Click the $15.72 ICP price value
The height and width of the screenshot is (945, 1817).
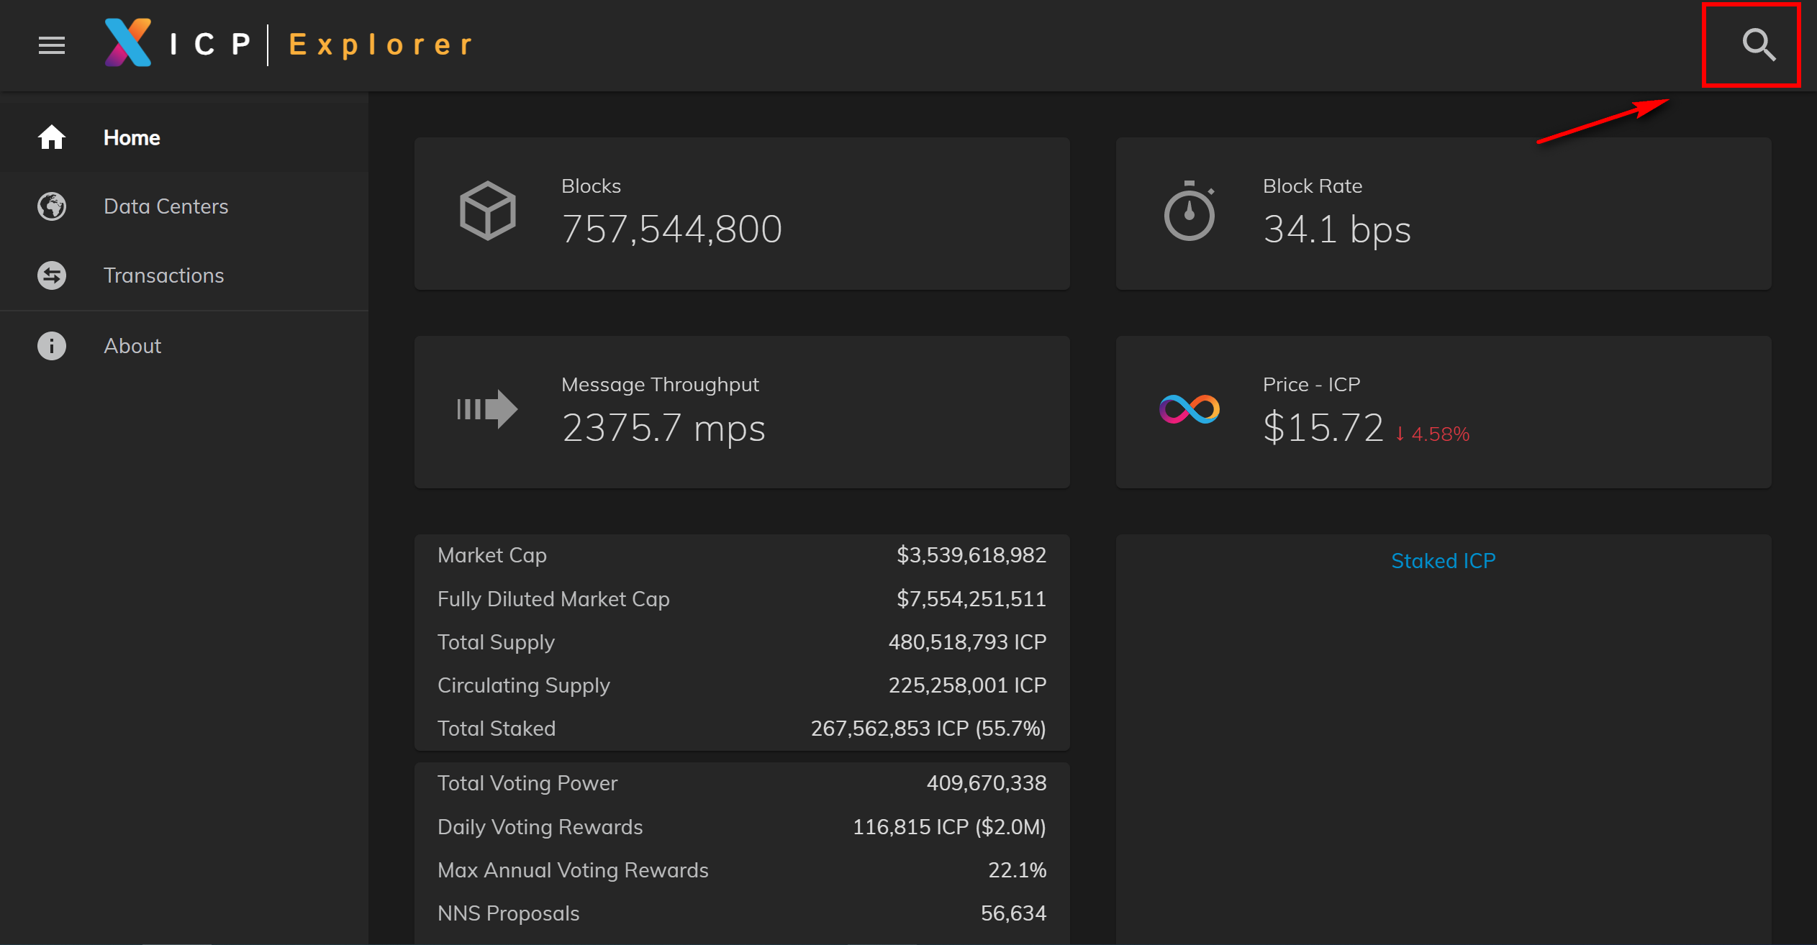click(1323, 427)
